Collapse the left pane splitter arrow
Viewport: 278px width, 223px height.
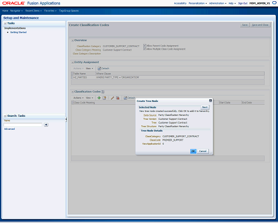[66, 119]
